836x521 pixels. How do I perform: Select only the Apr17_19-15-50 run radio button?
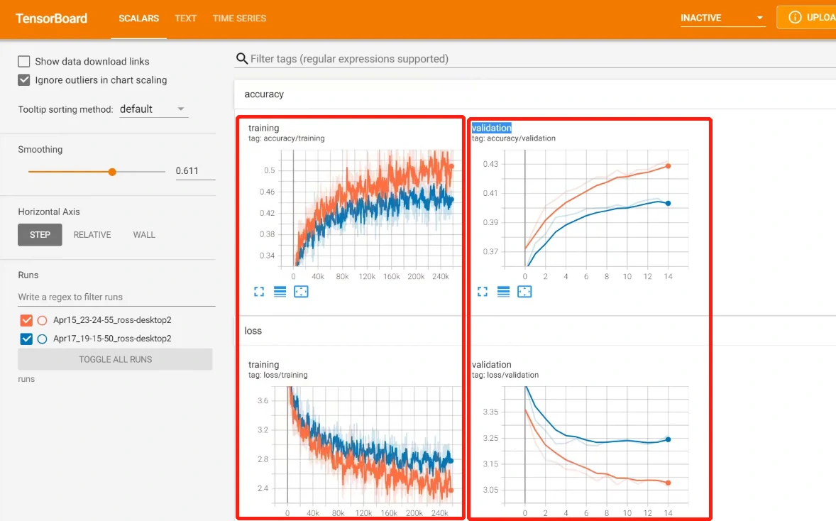42,339
